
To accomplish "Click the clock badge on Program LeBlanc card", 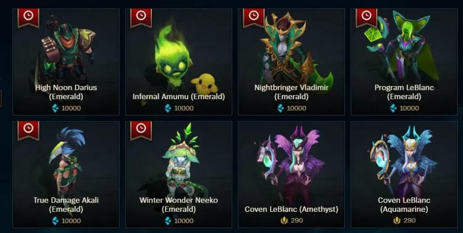I will (367, 17).
